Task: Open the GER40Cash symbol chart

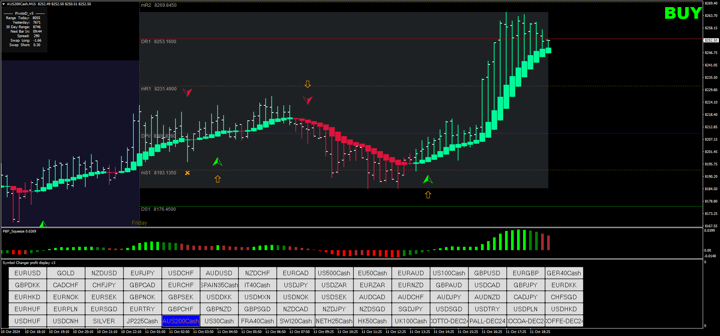Action: (564, 273)
